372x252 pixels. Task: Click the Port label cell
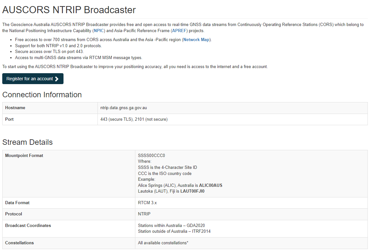(x=50, y=119)
